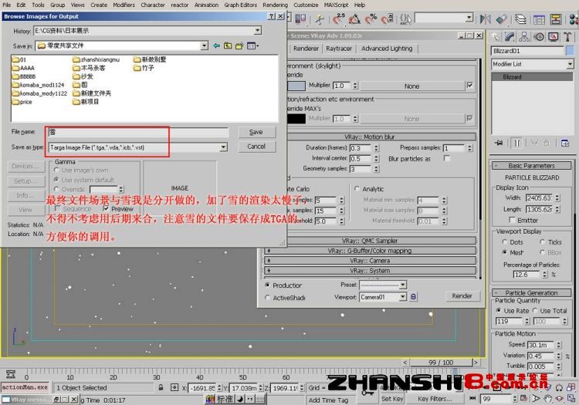The width and height of the screenshot is (579, 405).
Task: Open the Rendering menu
Action: 275,5
